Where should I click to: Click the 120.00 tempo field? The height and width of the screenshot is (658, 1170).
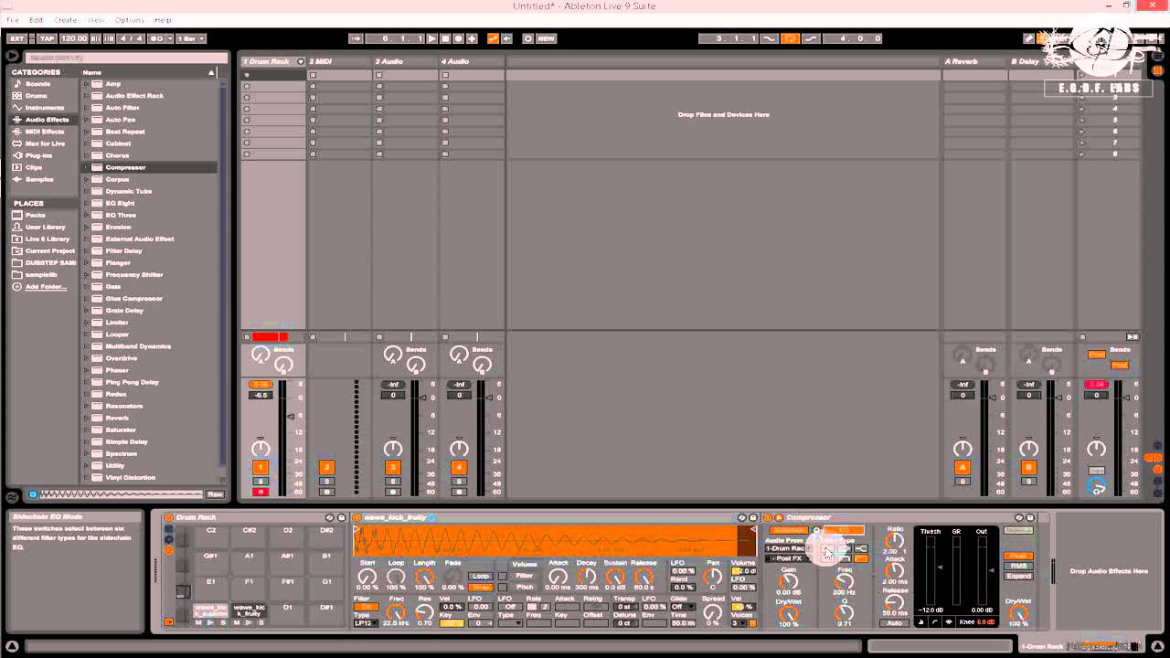(74, 38)
